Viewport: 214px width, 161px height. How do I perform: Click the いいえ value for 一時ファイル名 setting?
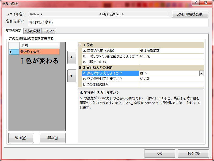171,56
